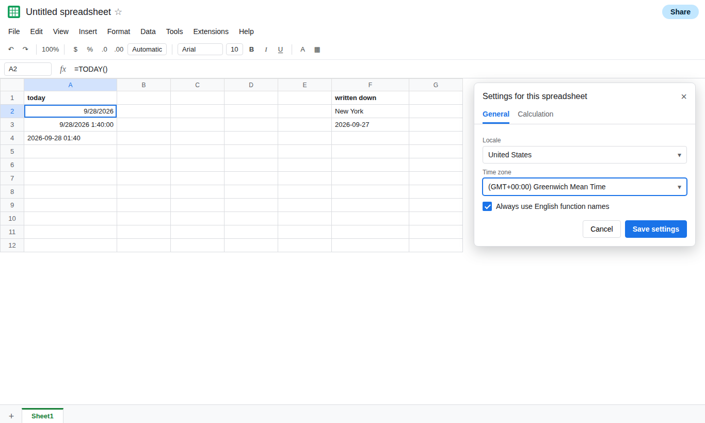This screenshot has height=423, width=705.
Task: Click the font size 10 field
Action: (x=234, y=50)
